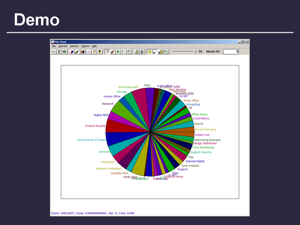This screenshot has width=300, height=225.
Task: Open the File menu
Action: coord(54,46)
